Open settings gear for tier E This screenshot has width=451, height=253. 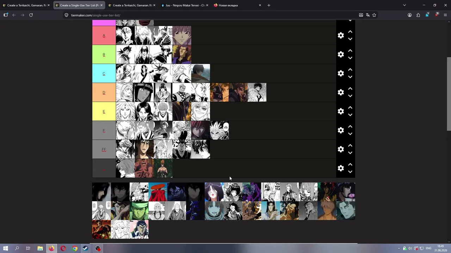click(341, 111)
